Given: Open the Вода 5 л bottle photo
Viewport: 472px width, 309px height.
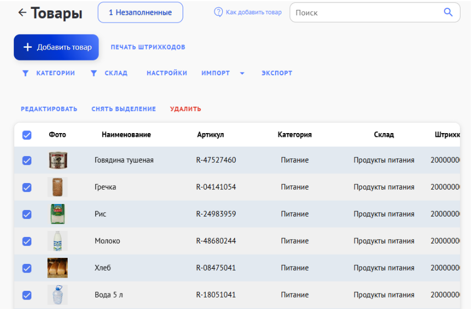Looking at the screenshot, I should (x=57, y=295).
